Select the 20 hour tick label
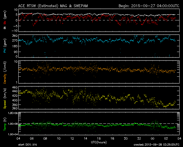This screenshot has width=183, height=147. pos(126,138)
